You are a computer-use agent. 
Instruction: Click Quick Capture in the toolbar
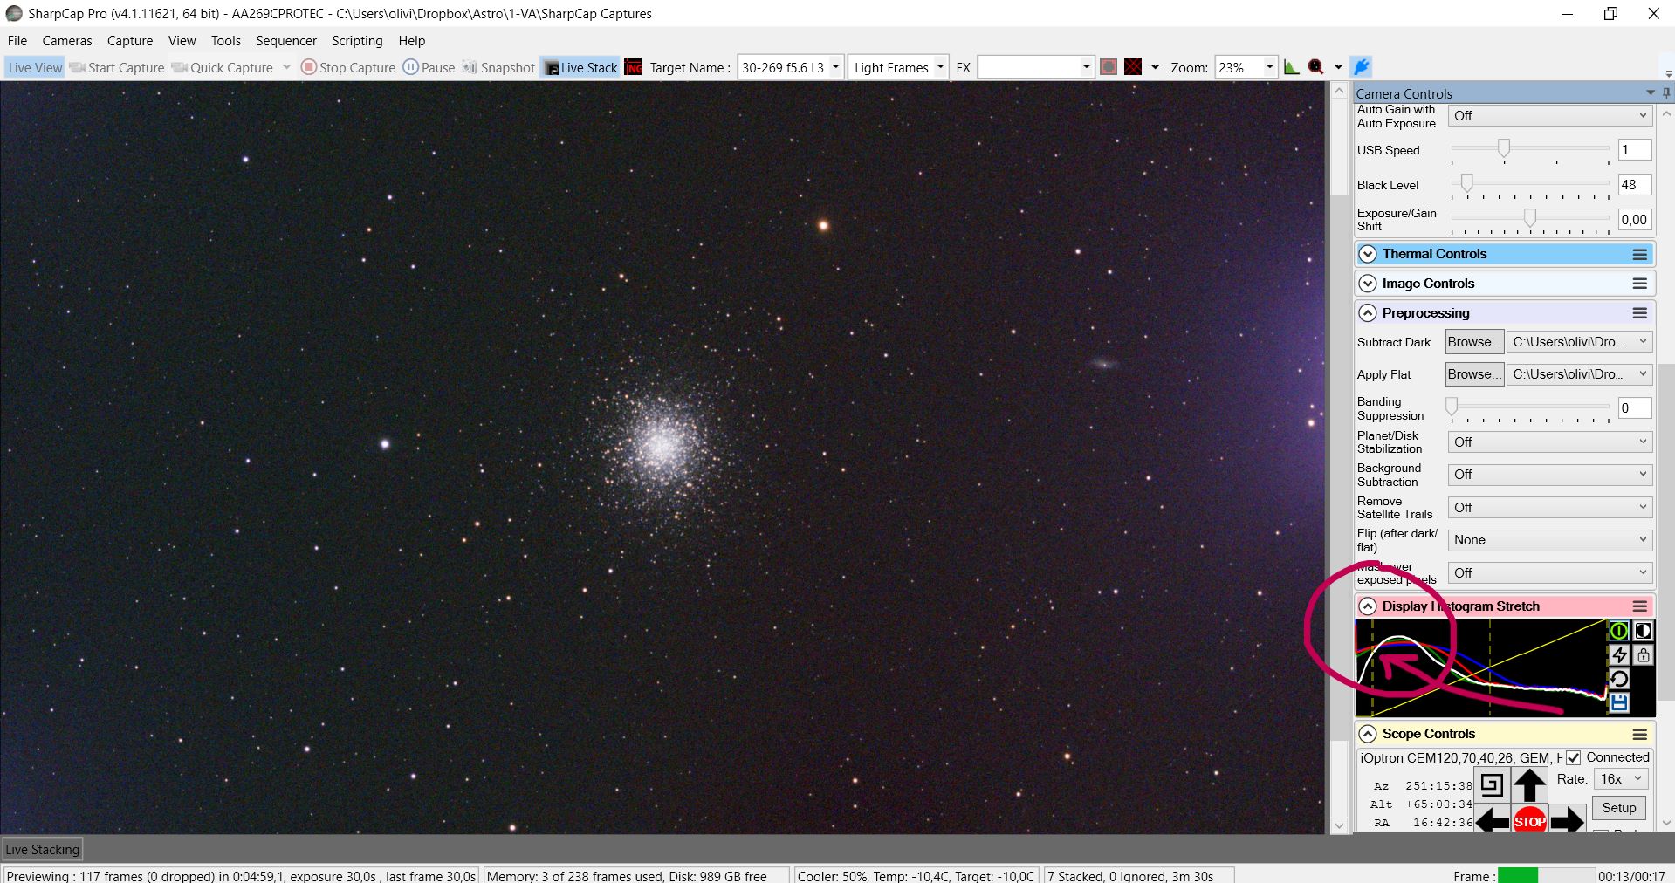point(223,67)
